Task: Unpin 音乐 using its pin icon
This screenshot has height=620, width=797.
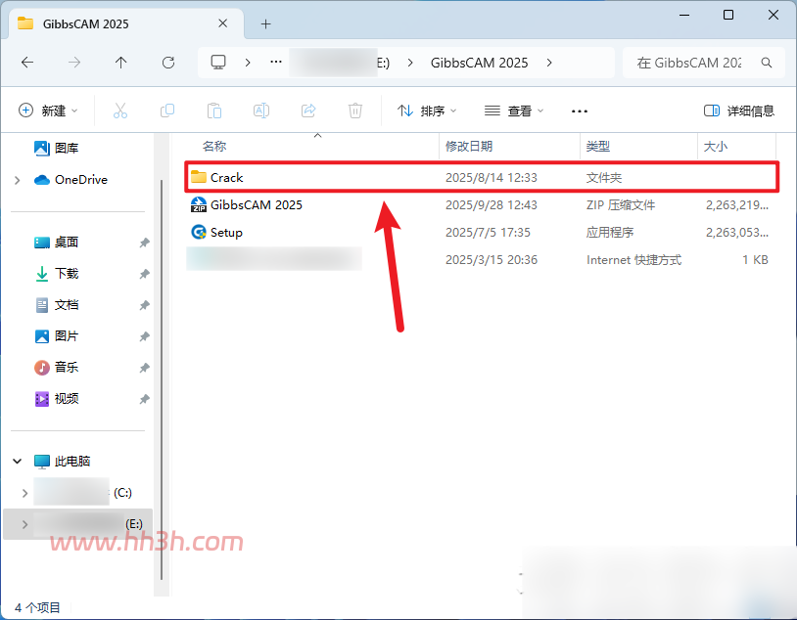Action: [144, 368]
